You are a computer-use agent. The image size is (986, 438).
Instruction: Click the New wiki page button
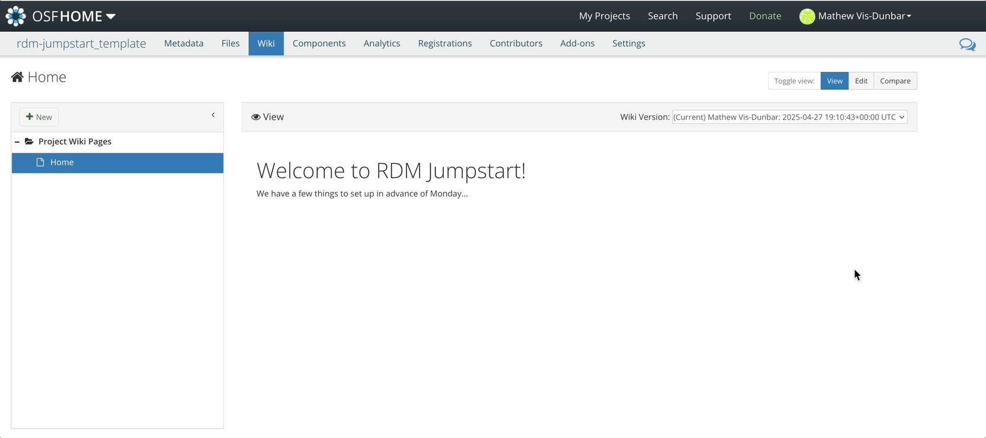coord(39,117)
